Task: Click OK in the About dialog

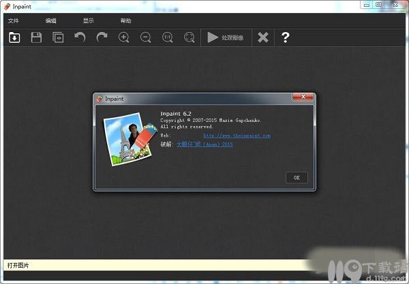Action: (297, 178)
